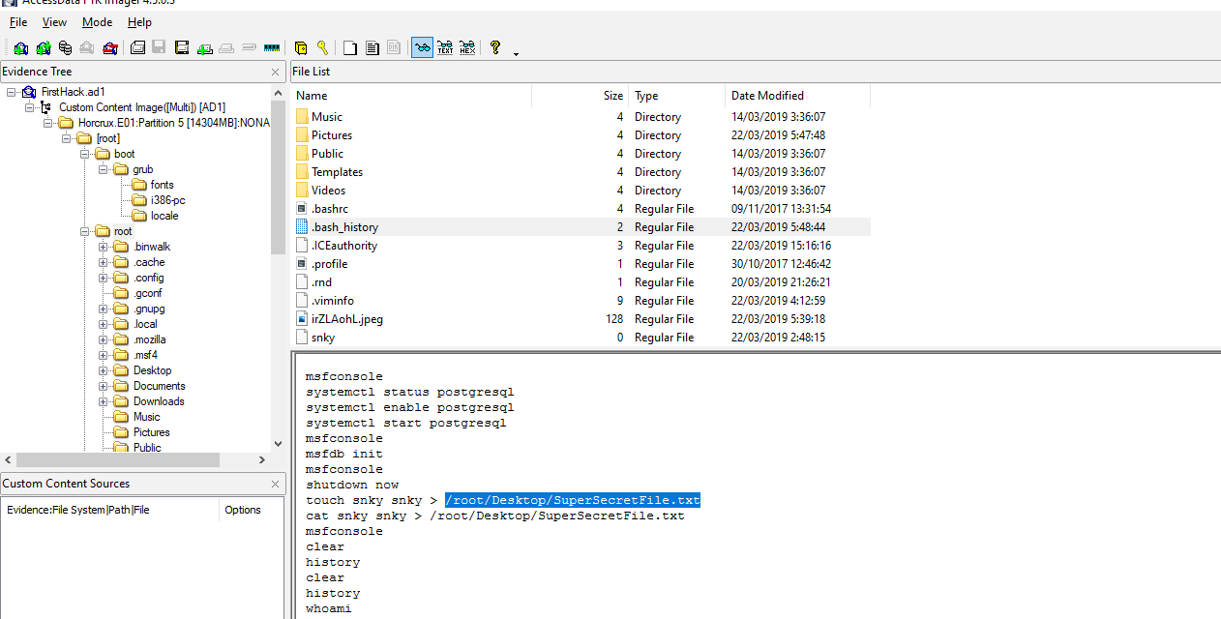This screenshot has width=1221, height=619.
Task: Open the Mode menu
Action: (x=97, y=22)
